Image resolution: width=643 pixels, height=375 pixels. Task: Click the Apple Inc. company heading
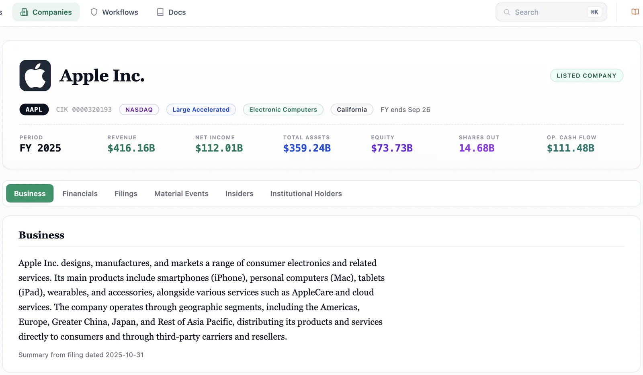[x=102, y=75]
